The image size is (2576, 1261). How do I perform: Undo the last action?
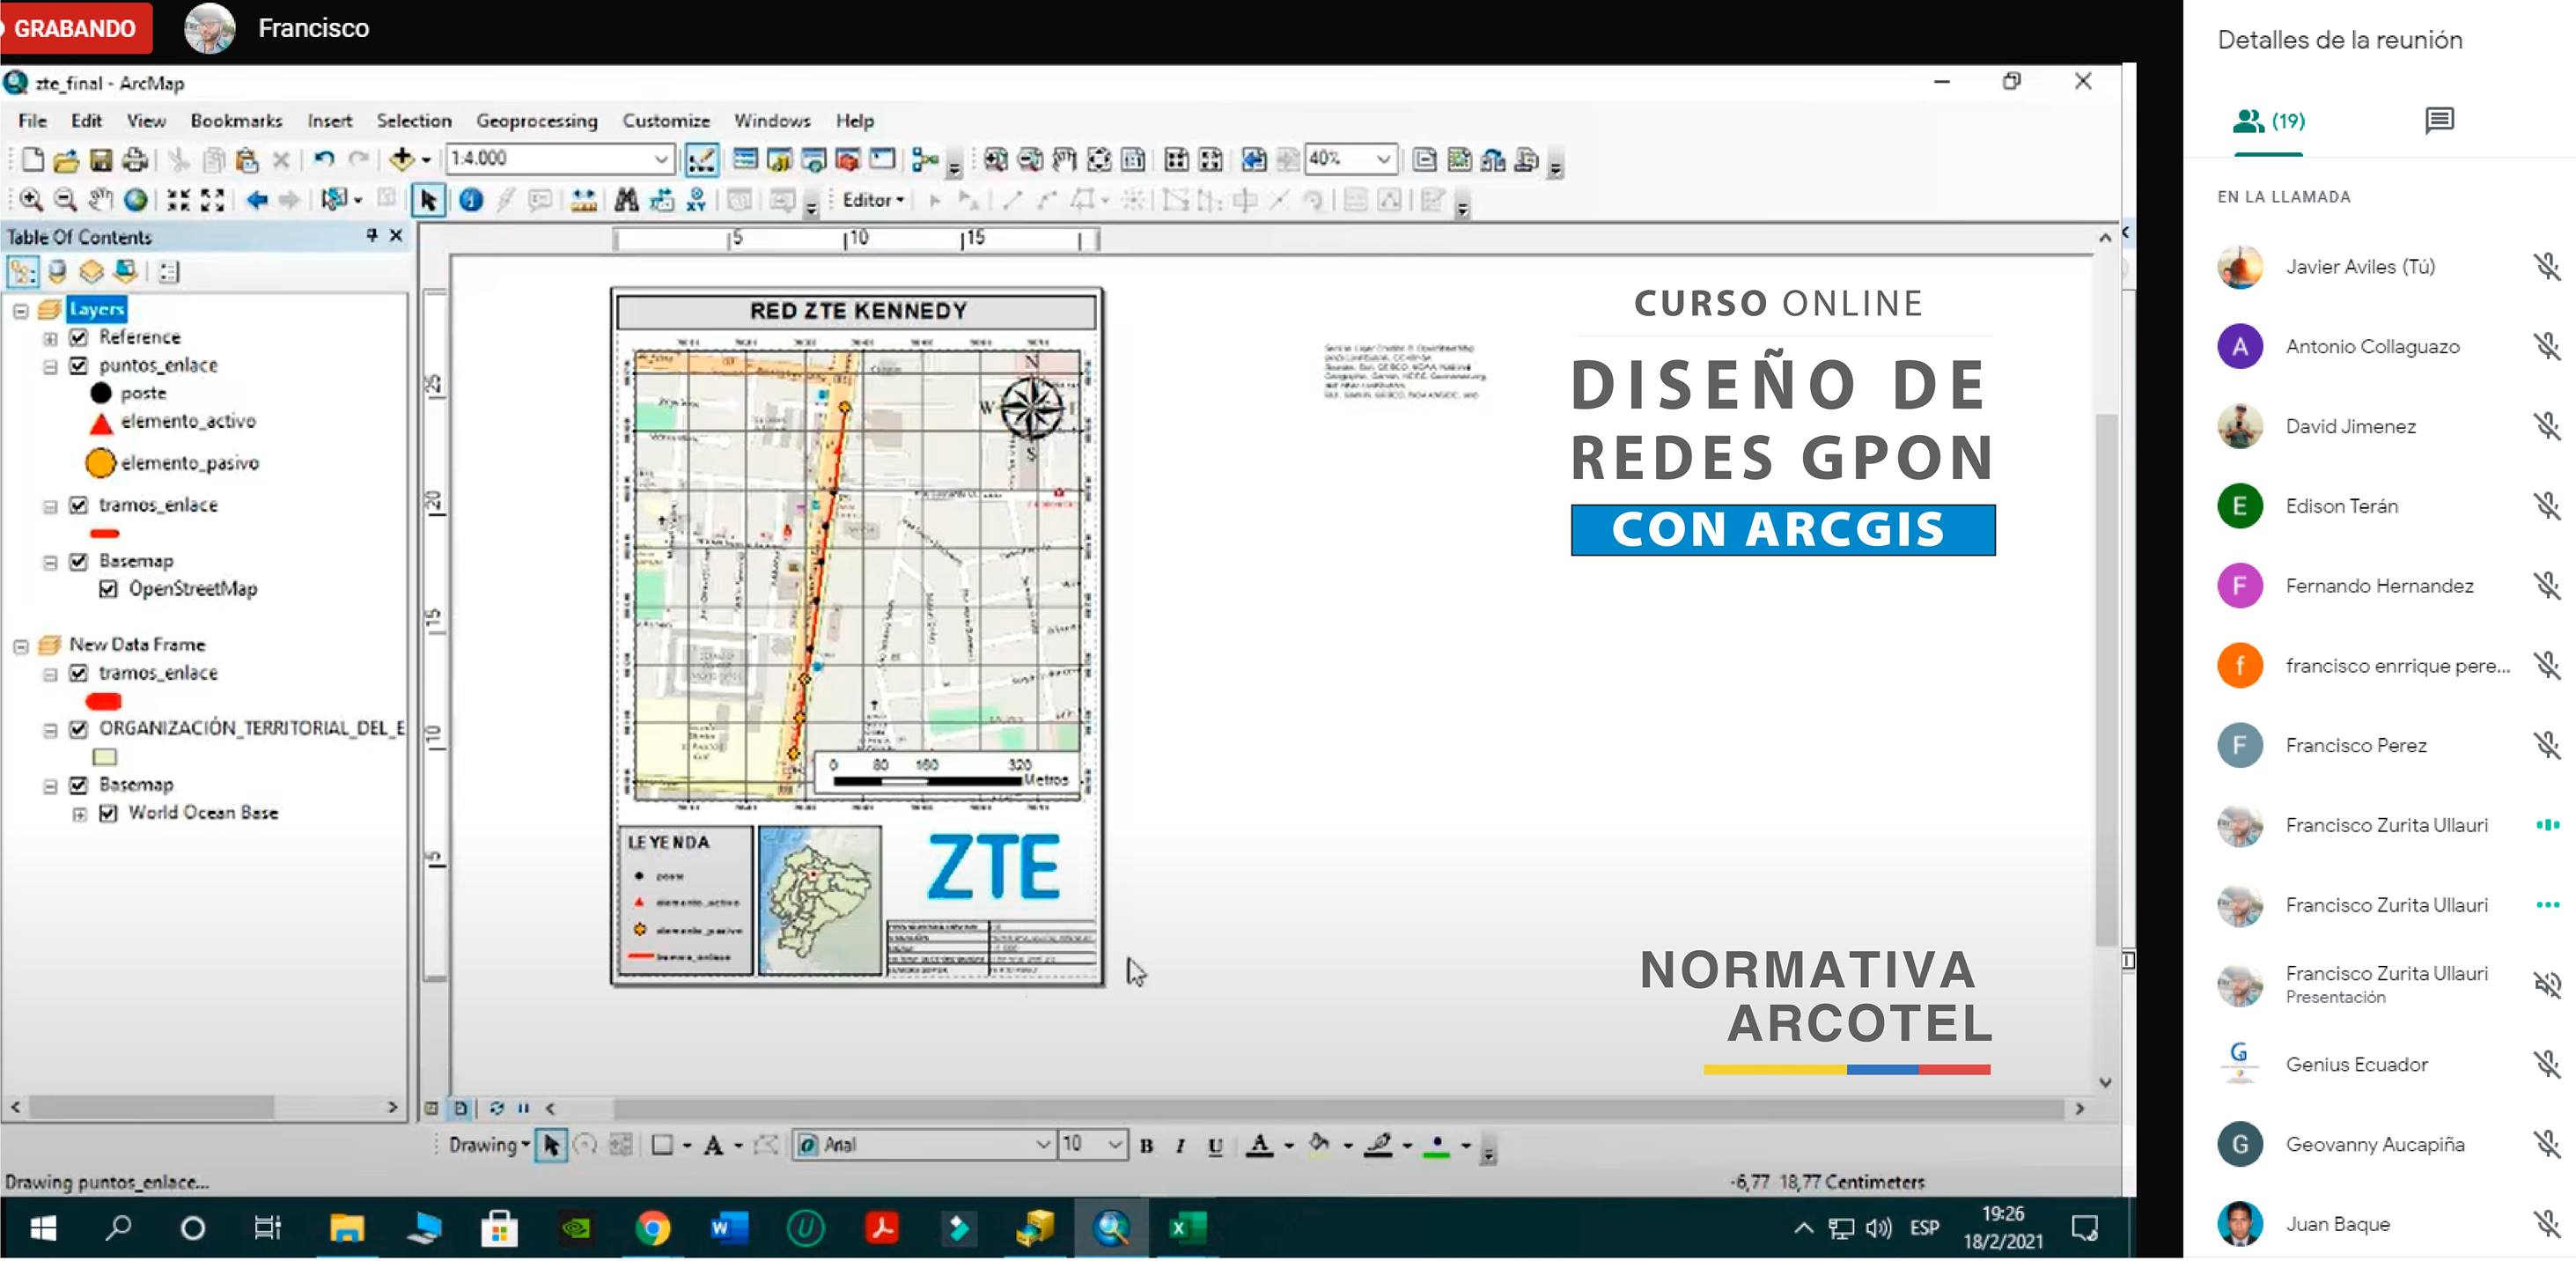[x=324, y=159]
